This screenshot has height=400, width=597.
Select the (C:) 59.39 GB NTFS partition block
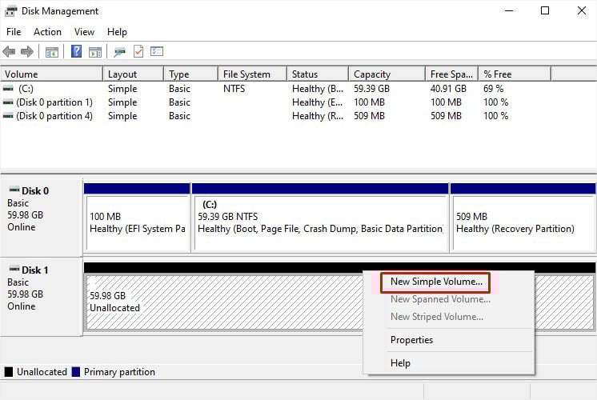coord(320,218)
